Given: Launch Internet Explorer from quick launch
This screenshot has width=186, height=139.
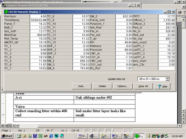Looking at the screenshot, I should pyautogui.click(x=51, y=136).
